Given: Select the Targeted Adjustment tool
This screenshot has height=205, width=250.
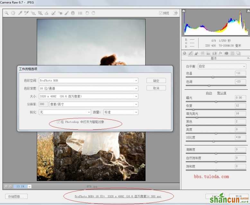Looking at the screenshot, I should tap(33, 13).
